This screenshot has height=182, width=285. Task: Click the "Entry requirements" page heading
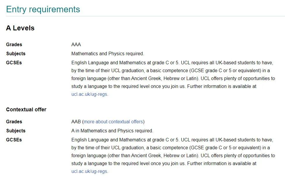(43, 9)
